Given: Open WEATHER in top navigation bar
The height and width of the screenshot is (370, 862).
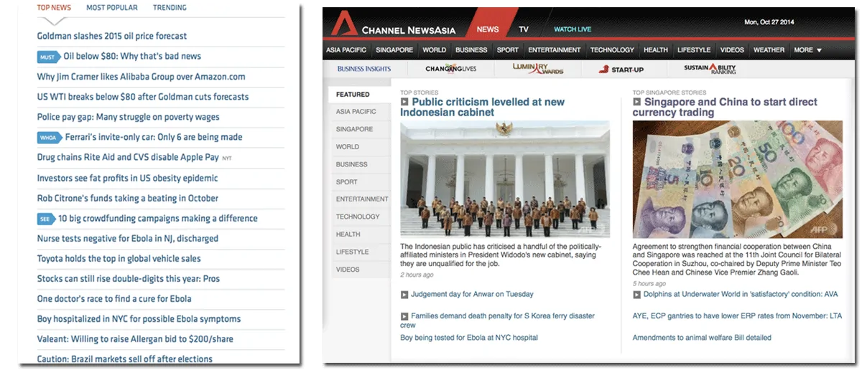Looking at the screenshot, I should [769, 50].
